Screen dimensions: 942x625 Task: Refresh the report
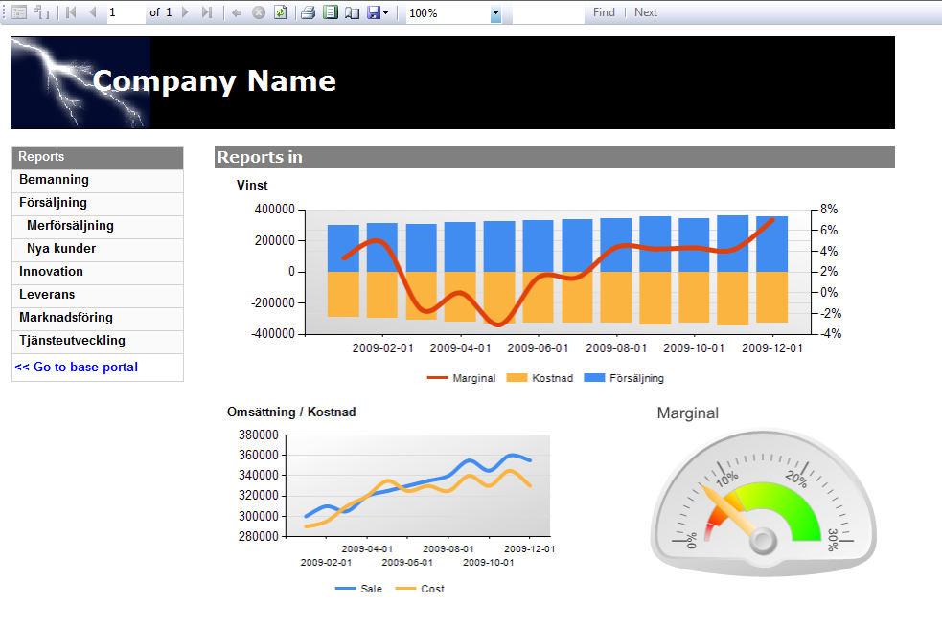tap(280, 12)
